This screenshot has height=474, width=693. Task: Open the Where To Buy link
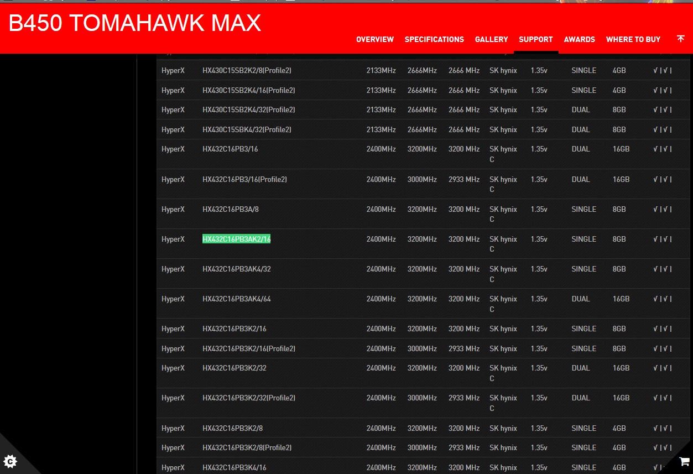pyautogui.click(x=633, y=39)
